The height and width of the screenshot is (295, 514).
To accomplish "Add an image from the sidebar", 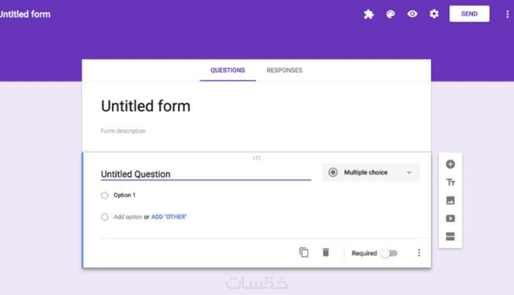I will click(x=450, y=200).
